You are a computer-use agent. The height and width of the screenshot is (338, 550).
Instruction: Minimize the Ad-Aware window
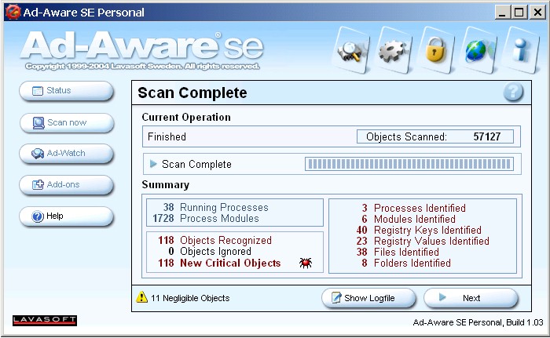tap(502, 13)
